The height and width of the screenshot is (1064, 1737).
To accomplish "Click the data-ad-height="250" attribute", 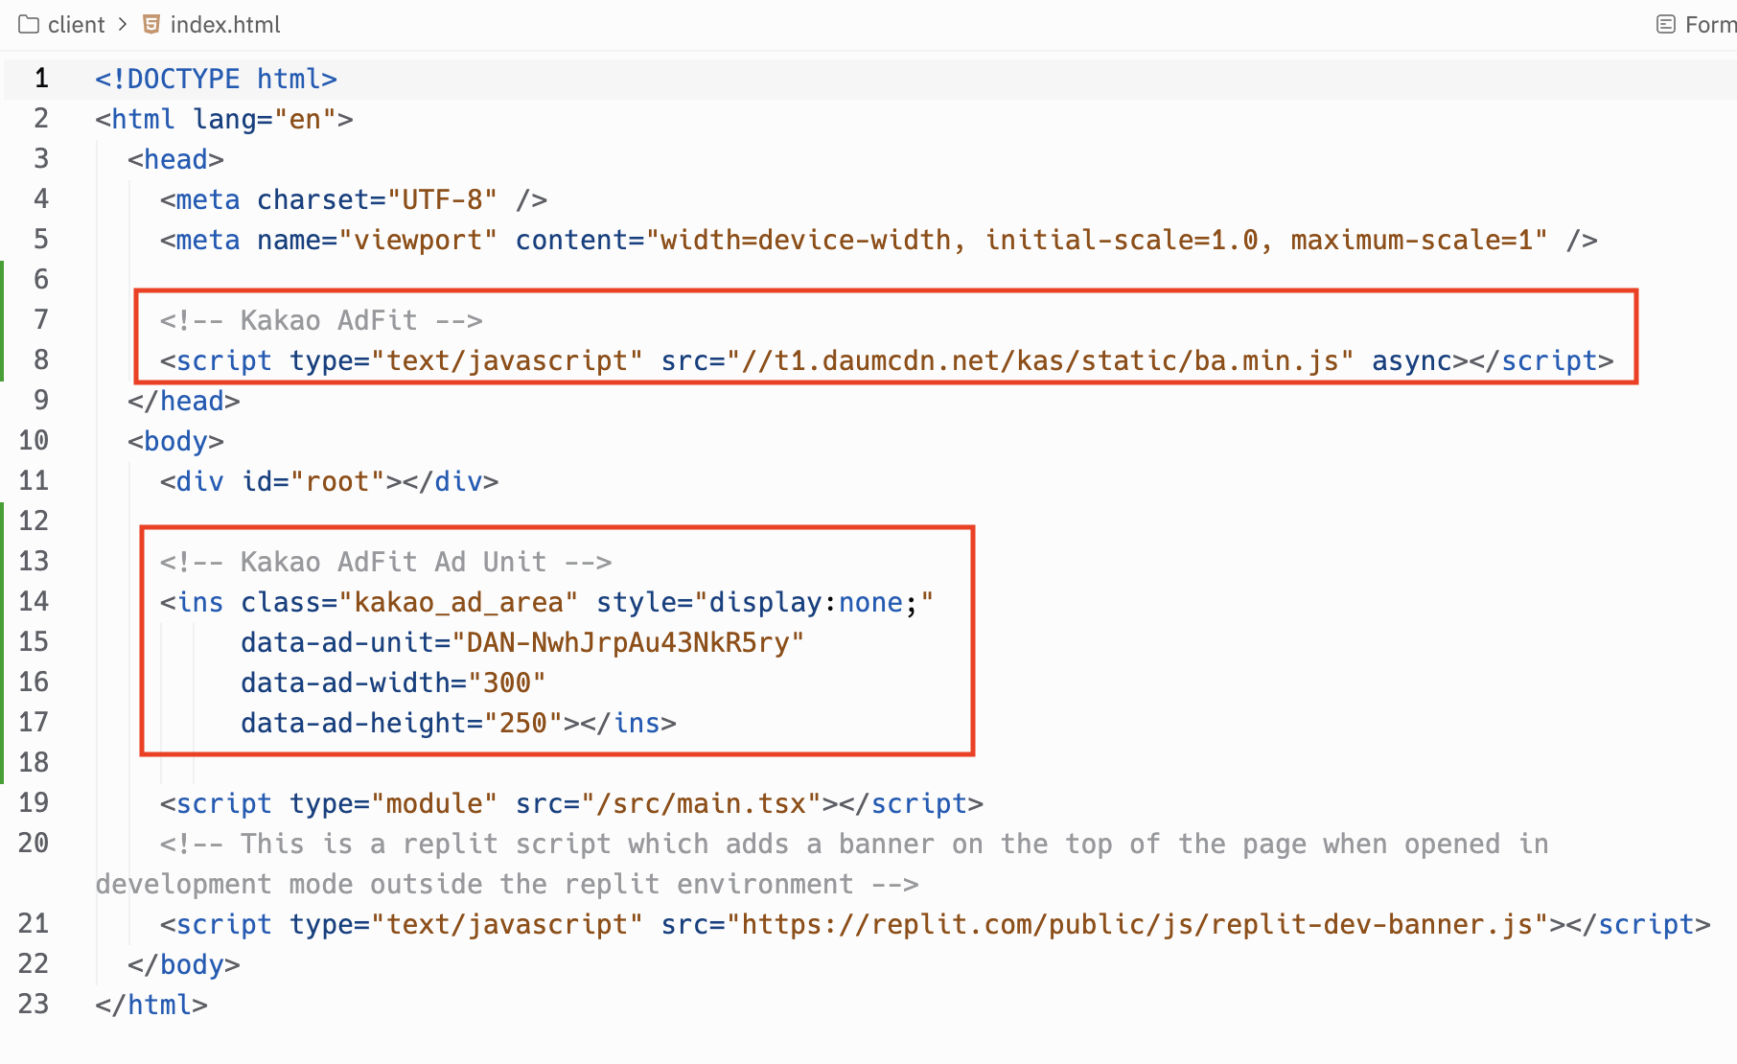I will (402, 723).
